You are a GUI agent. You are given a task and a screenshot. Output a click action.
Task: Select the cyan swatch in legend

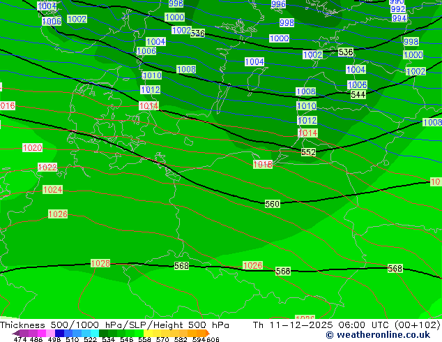pyautogui.click(x=94, y=333)
